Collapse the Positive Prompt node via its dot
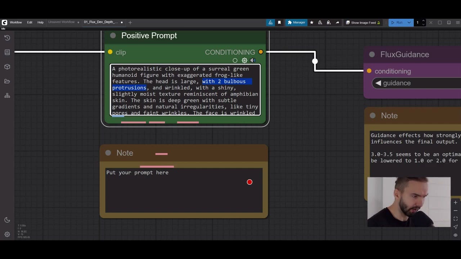Viewport: 461px width, 259px height. (x=113, y=35)
